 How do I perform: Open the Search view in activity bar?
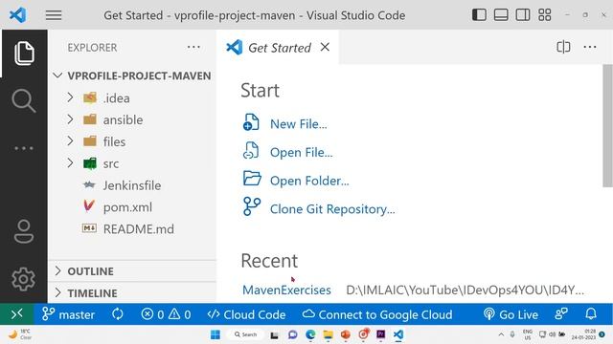coord(23,100)
